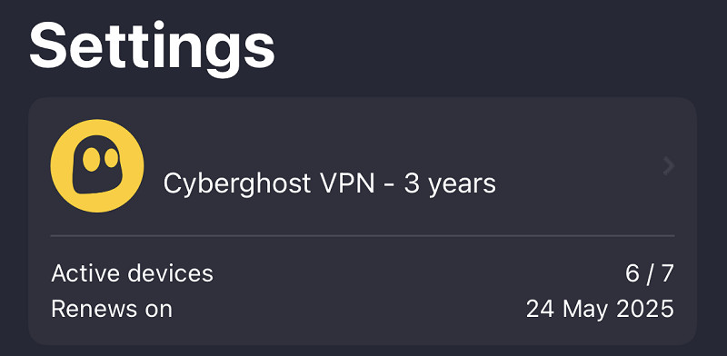
Task: Select the 24 May 2025 renewal date
Action: coord(600,309)
